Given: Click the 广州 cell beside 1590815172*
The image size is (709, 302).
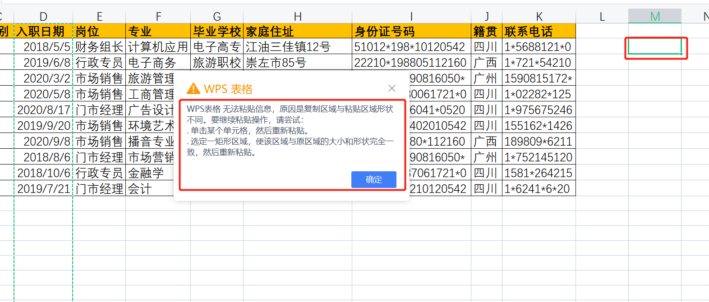Looking at the screenshot, I should (x=487, y=78).
